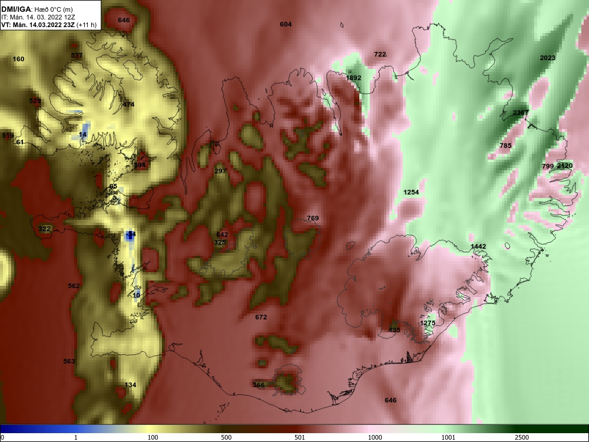Viewport: 589px width, 442px height.
Task: Click the title text "DMI/IGA: Hæð 0°C (m)"
Action: tap(37, 9)
